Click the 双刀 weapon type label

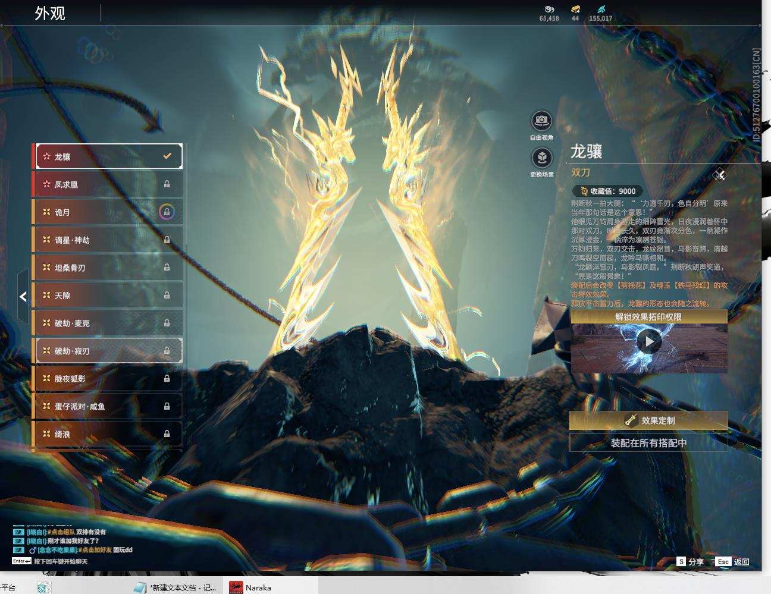[x=581, y=172]
